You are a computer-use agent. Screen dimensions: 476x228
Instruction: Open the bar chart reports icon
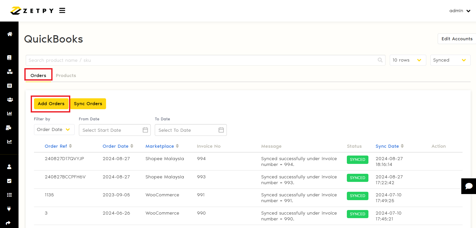tap(10, 113)
